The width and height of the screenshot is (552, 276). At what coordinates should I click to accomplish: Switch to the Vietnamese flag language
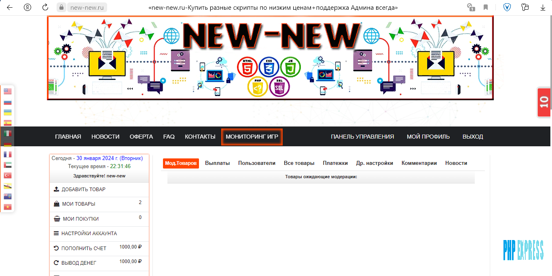8,207
